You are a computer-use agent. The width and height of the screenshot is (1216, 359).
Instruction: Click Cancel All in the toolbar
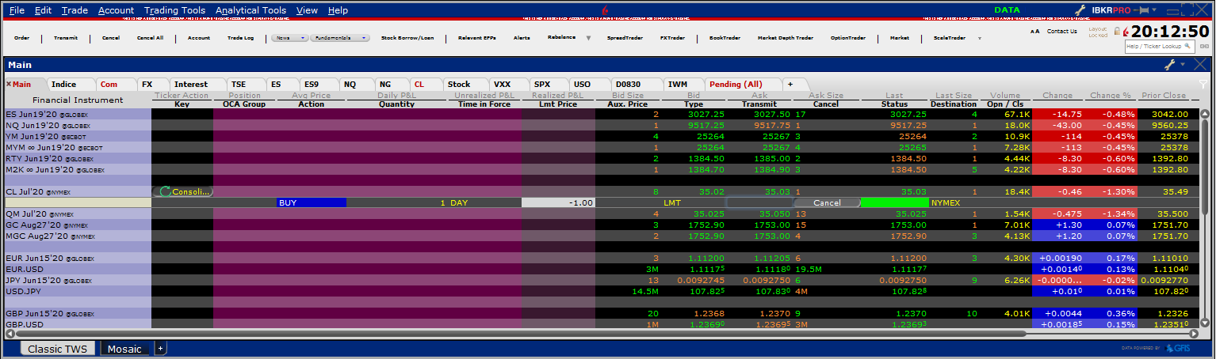pos(150,38)
